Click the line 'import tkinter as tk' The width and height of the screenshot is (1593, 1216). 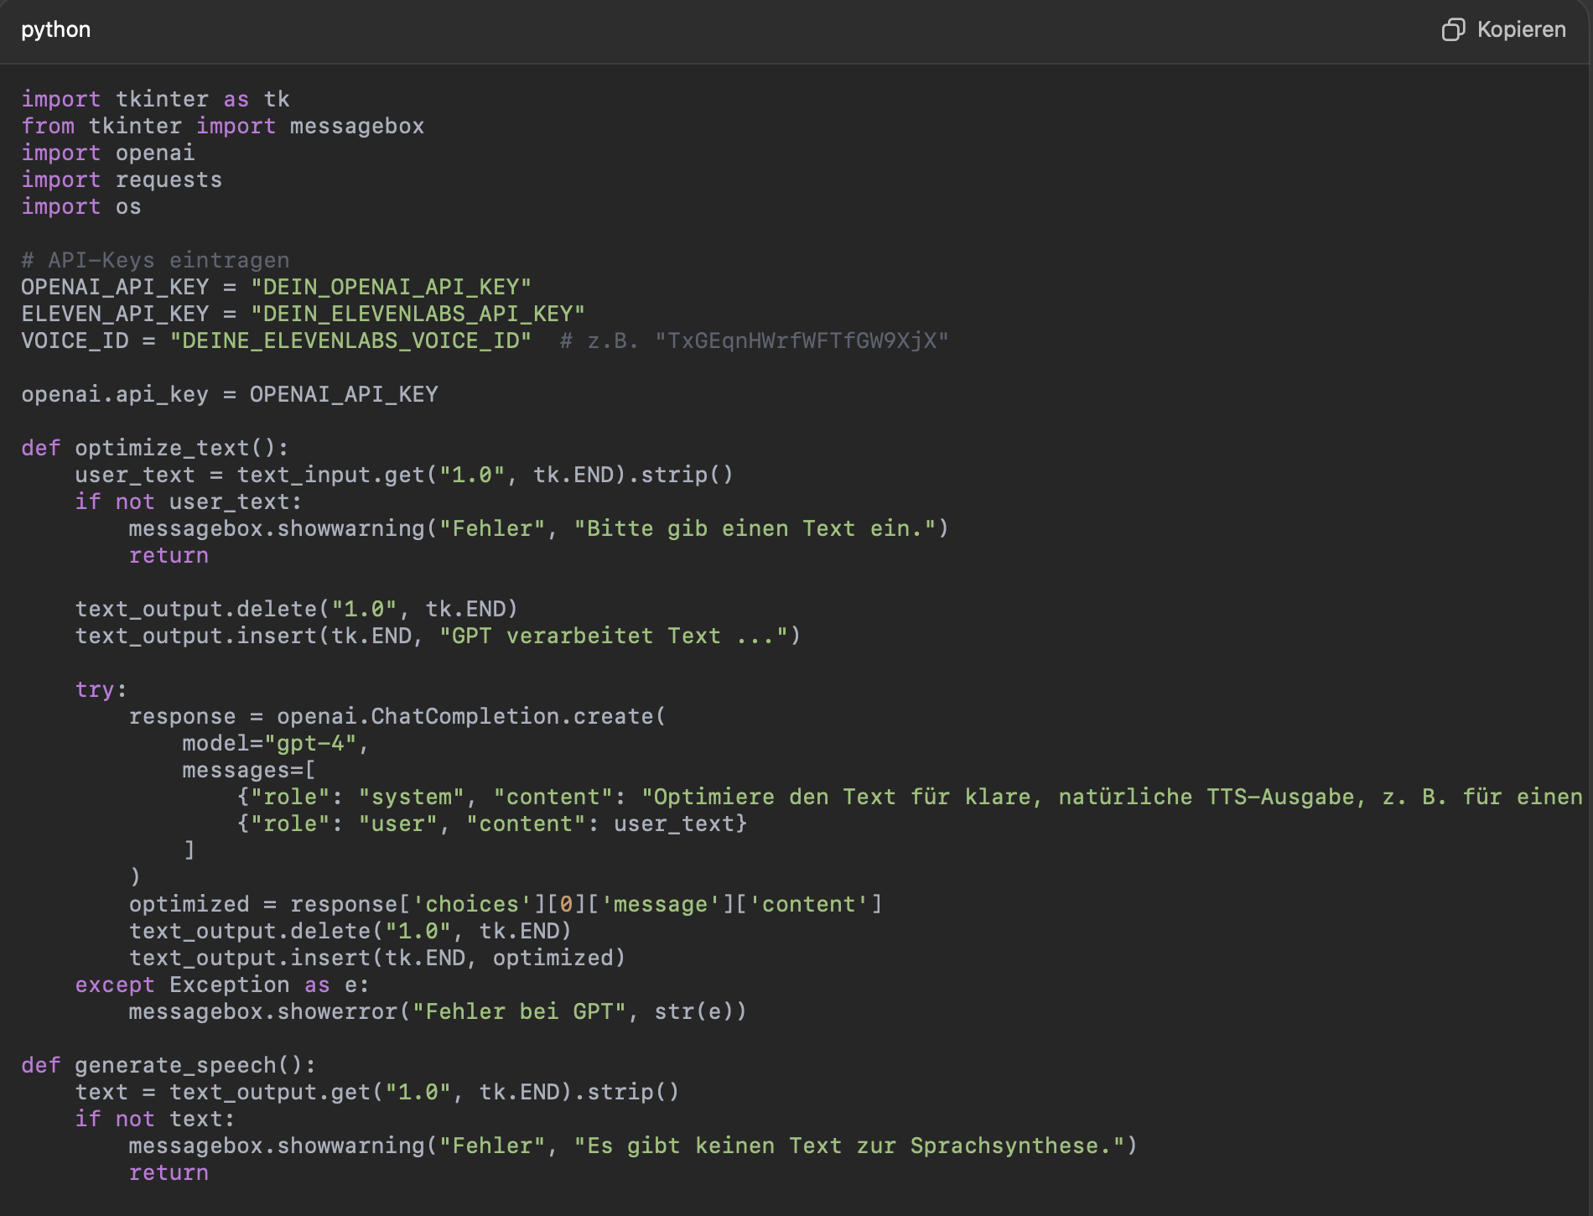point(155,99)
